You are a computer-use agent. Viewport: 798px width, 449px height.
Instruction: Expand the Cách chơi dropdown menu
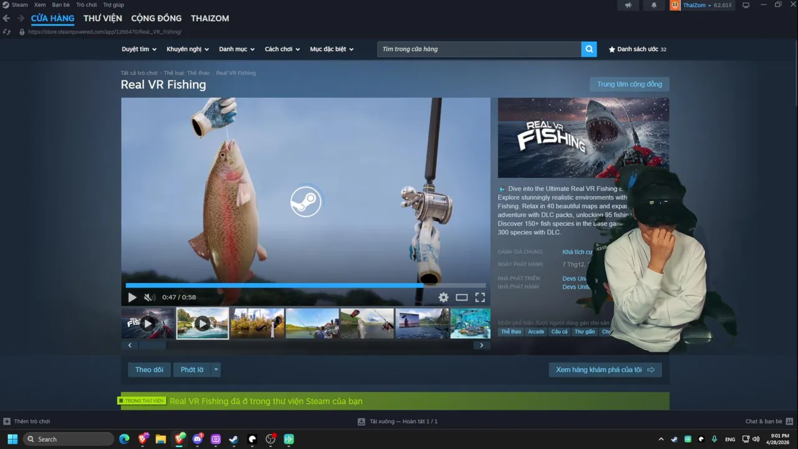[282, 49]
